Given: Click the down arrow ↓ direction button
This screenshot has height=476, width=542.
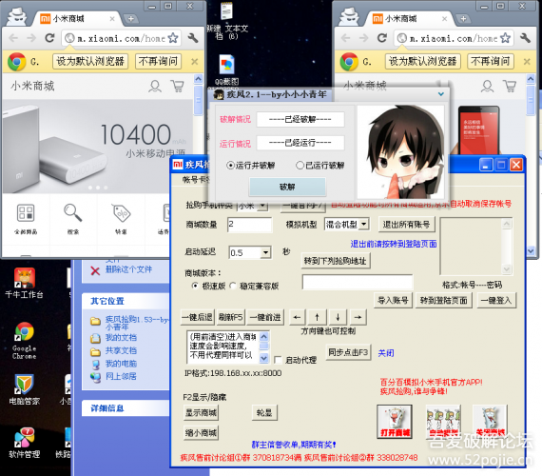Looking at the screenshot, I should pyautogui.click(x=338, y=317).
